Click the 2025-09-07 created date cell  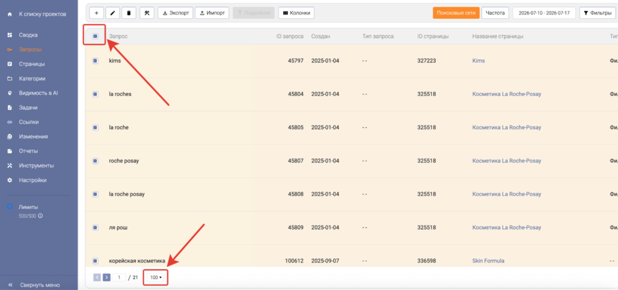pos(325,261)
